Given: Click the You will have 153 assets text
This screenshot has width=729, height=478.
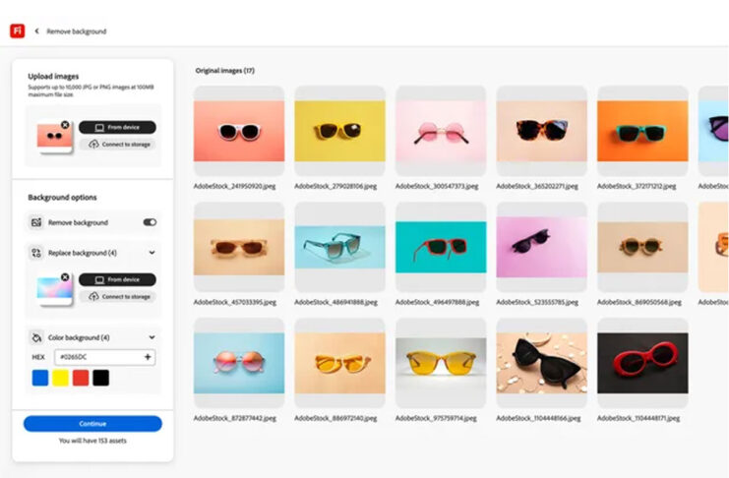Looking at the screenshot, I should tap(92, 441).
